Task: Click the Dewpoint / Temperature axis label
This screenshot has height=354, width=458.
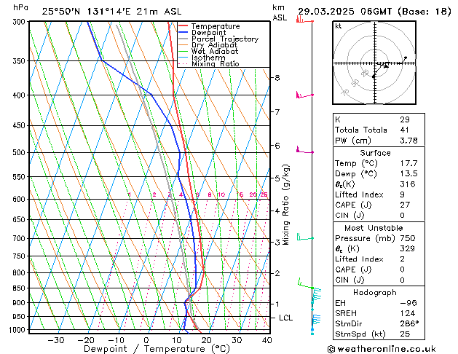Action: coord(146,349)
